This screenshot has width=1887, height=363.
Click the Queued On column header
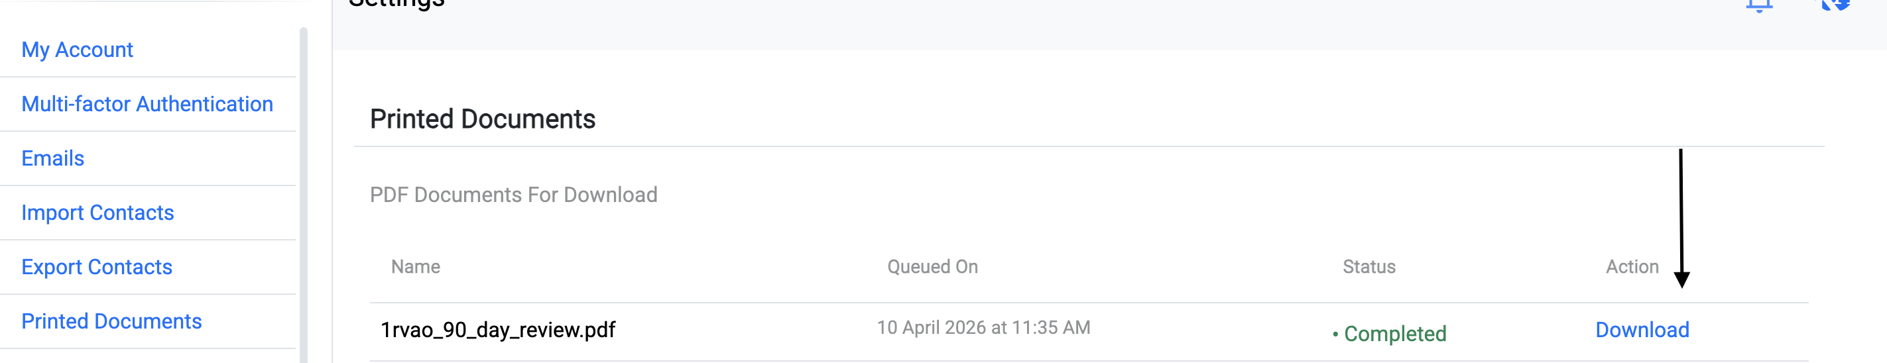[x=932, y=266]
